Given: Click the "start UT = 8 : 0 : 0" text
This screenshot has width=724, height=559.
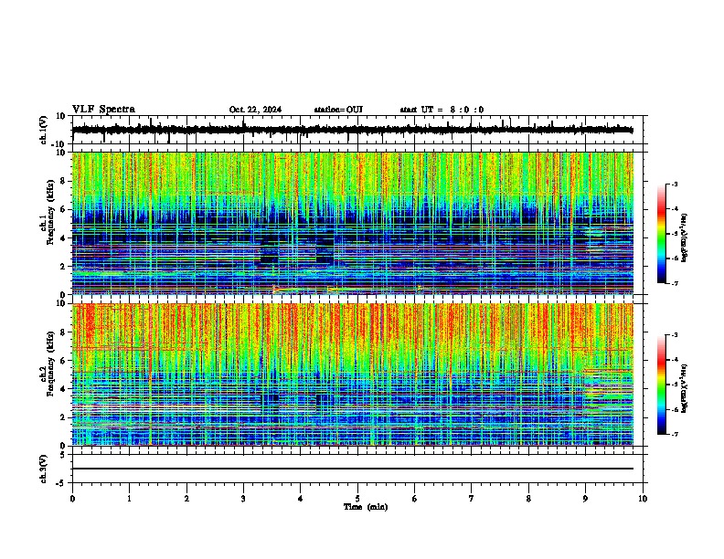Looking at the screenshot, I should 442,110.
